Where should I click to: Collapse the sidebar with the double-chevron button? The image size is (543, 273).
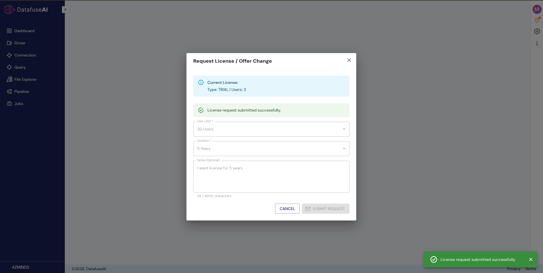point(65,10)
